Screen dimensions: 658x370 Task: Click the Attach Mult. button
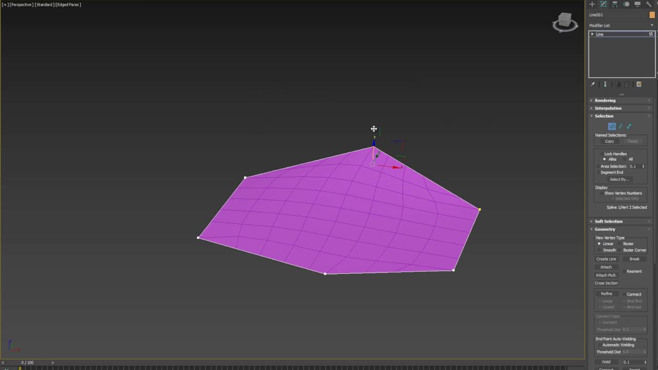(606, 275)
